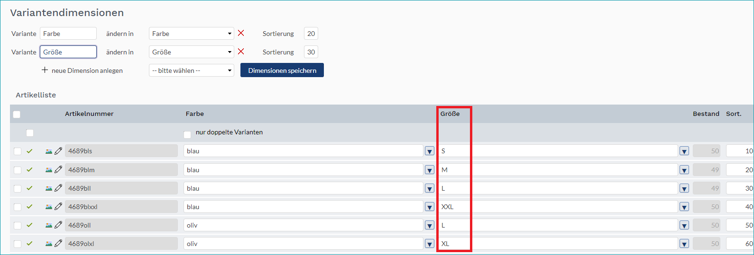Viewport: 754px width, 255px height.
Task: Click Sortierung field with value 30
Action: point(311,52)
